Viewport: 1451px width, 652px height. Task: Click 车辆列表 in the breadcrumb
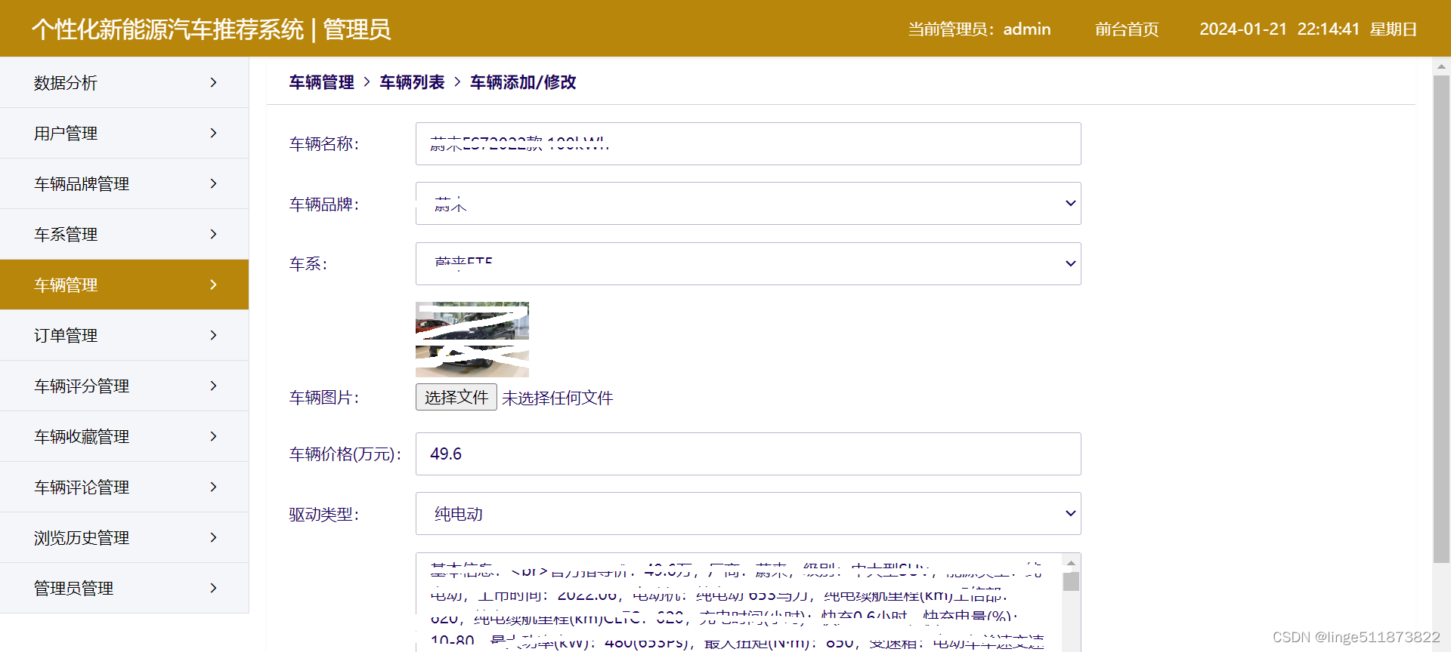(x=412, y=82)
